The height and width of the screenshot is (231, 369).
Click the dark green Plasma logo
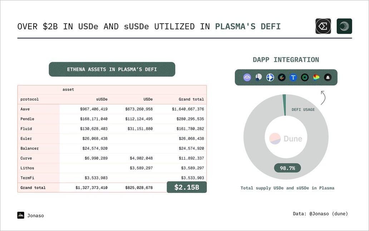coord(344,26)
